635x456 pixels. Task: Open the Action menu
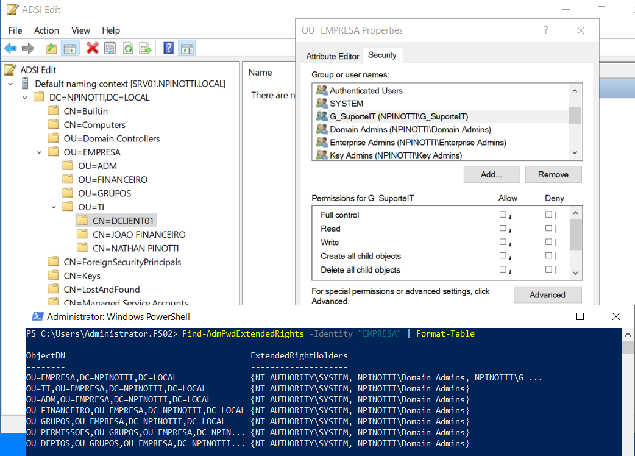click(x=46, y=30)
